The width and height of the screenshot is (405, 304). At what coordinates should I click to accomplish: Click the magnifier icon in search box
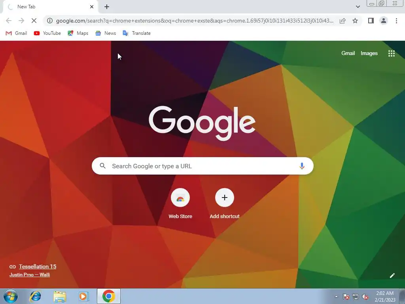point(102,166)
